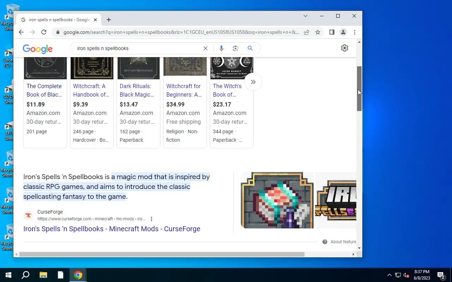Image resolution: width=452 pixels, height=282 pixels.
Task: Open File Explorer from taskbar
Action: coord(43,275)
